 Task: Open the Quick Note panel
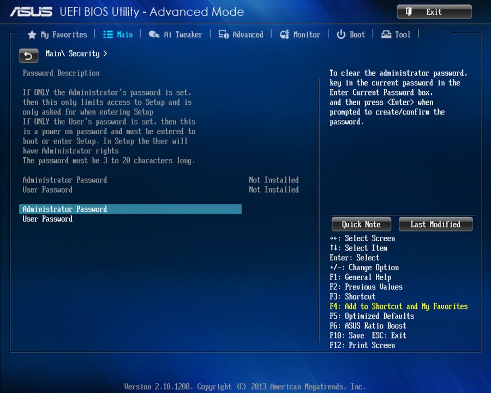click(361, 224)
